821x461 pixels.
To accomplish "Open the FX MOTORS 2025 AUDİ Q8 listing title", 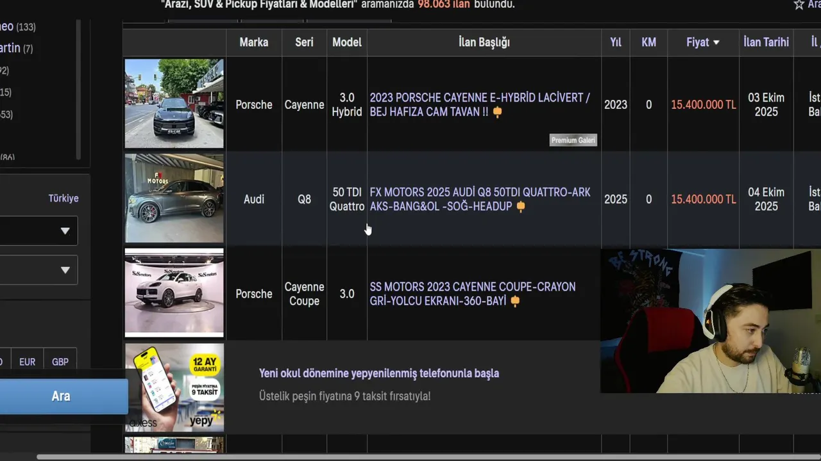I will point(480,199).
